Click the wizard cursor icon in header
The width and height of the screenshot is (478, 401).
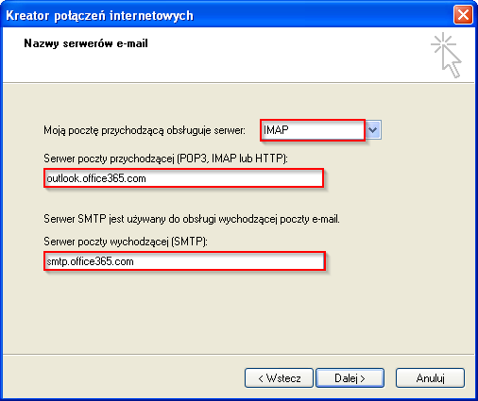click(446, 55)
